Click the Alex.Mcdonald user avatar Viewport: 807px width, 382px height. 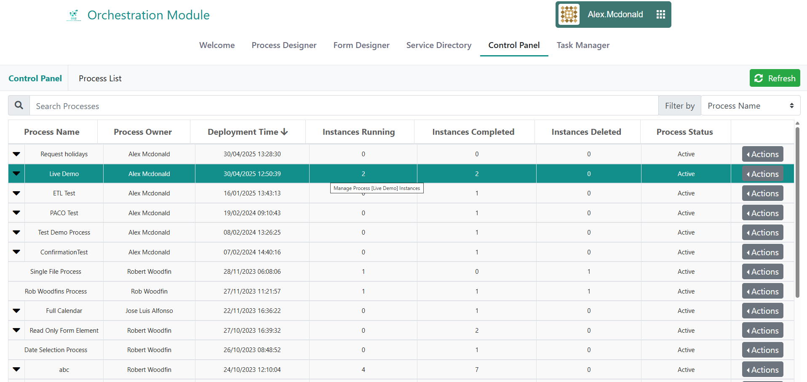click(569, 15)
